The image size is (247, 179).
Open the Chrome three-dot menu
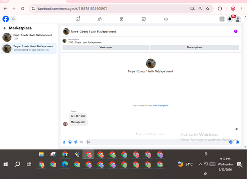tap(242, 9)
